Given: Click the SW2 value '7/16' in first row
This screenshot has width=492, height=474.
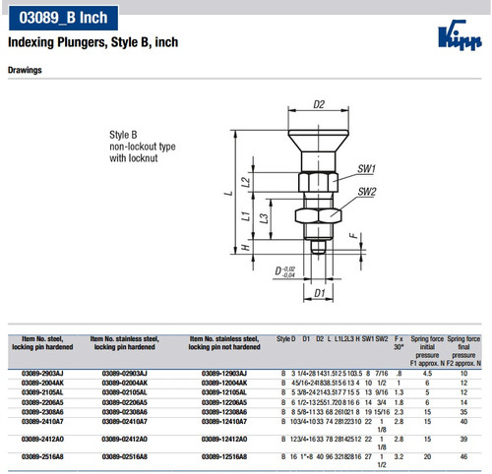Looking at the screenshot, I should tap(382, 374).
